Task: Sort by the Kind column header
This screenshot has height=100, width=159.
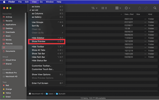Action: click(x=150, y=14)
